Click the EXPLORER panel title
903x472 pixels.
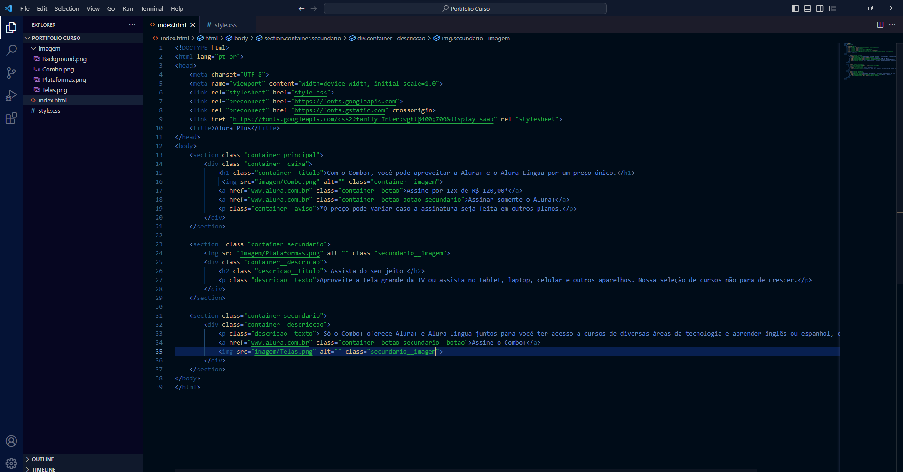click(x=44, y=25)
